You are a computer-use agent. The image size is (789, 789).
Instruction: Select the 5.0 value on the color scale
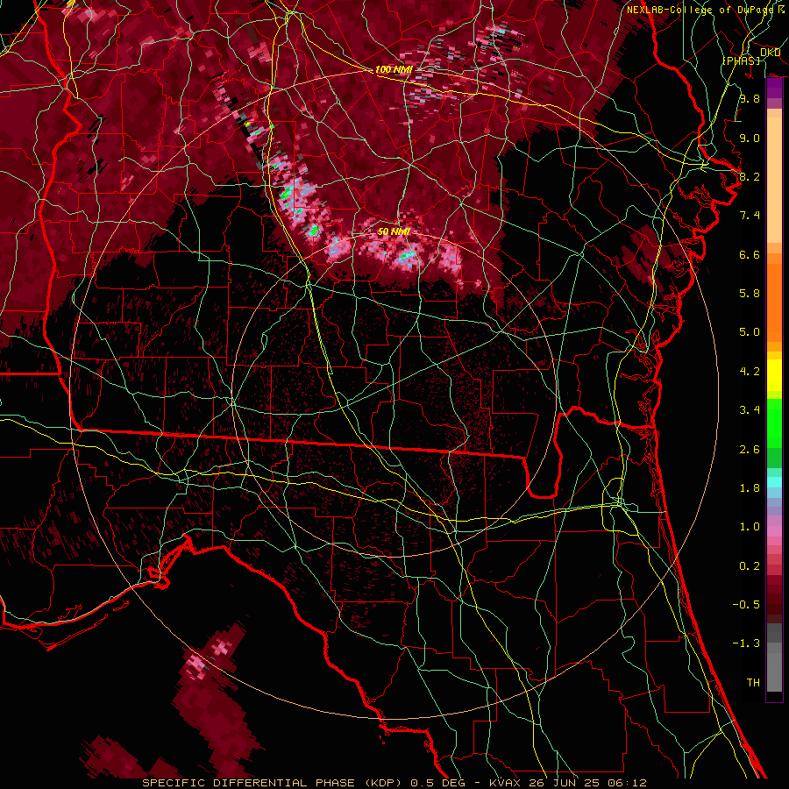(750, 332)
